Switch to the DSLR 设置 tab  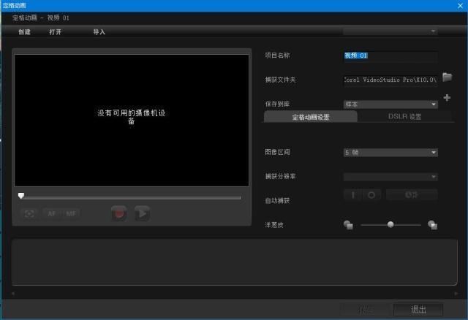404,117
